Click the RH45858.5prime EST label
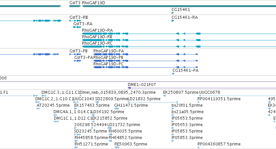276x149 pixels. (91, 138)
